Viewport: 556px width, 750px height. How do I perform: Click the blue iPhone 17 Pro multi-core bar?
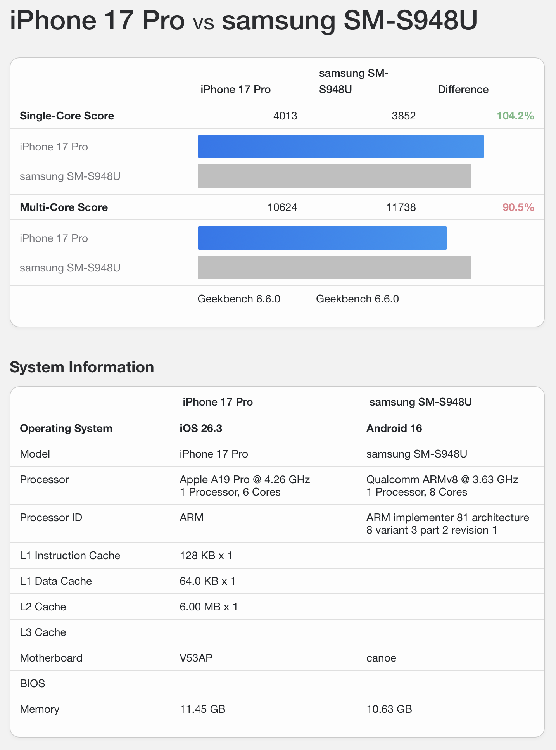pyautogui.click(x=322, y=238)
